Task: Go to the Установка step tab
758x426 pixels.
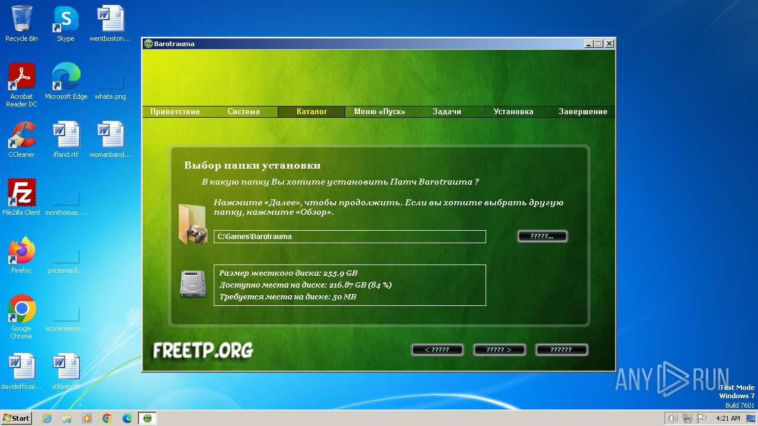Action: [513, 112]
